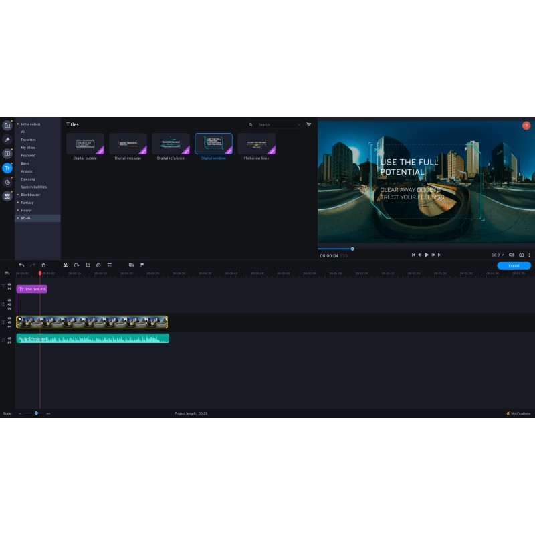Expand the Intro videos category

(31, 124)
